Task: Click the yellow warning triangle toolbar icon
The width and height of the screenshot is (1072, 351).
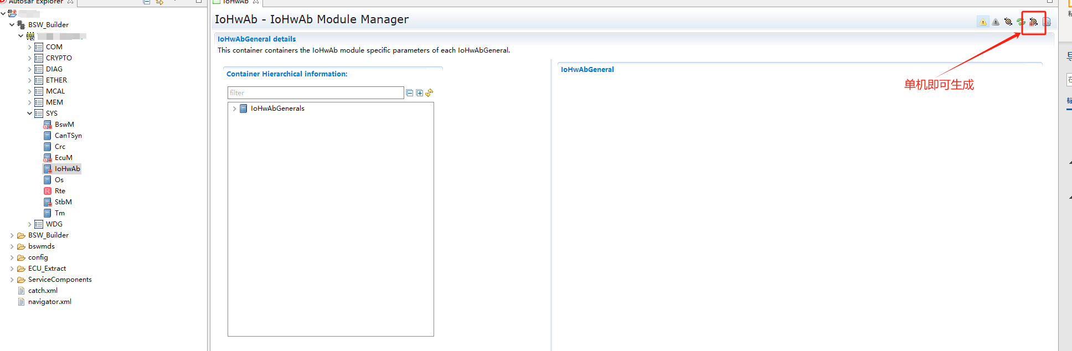Action: click(x=983, y=22)
